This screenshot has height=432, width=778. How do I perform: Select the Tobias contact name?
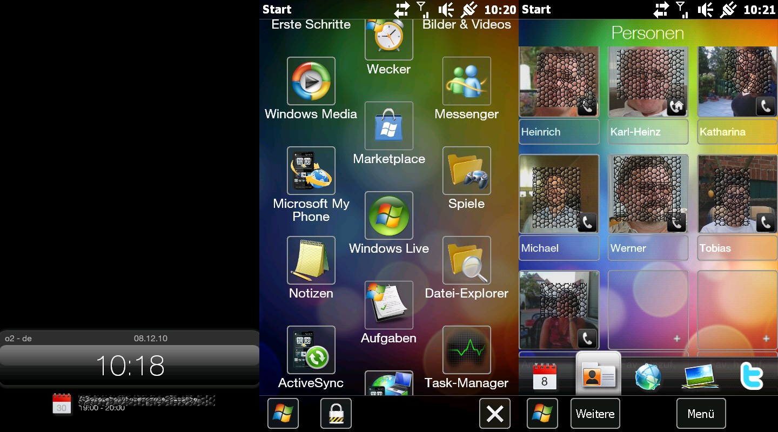tap(737, 248)
